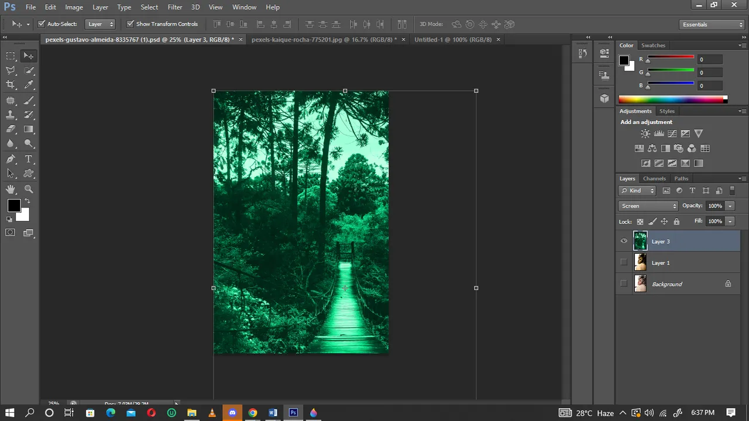
Task: Show Layer 1 visibility
Action: tap(624, 263)
